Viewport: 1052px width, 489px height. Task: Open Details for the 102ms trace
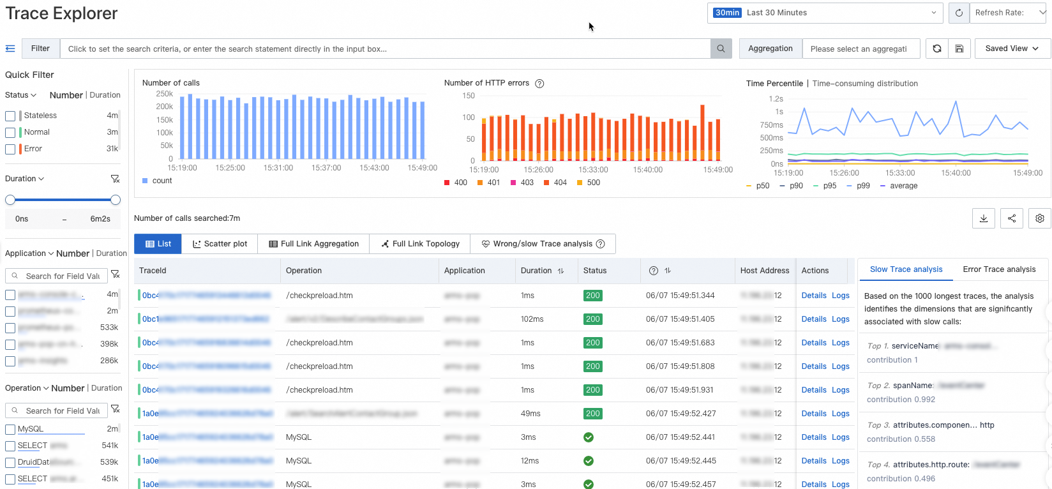tap(814, 319)
